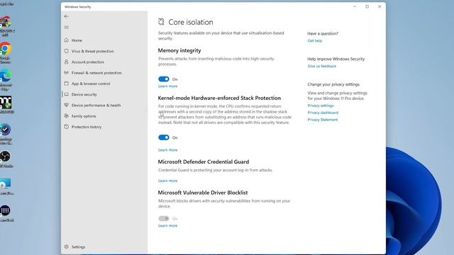
Task: Turn off Kernel-mode Stack Protection toggle
Action: pos(164,137)
